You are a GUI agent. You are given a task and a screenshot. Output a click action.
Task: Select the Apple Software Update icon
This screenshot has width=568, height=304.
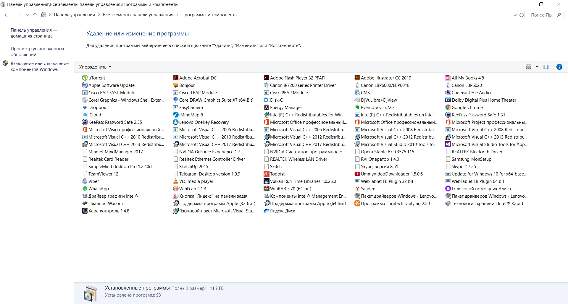click(x=85, y=85)
